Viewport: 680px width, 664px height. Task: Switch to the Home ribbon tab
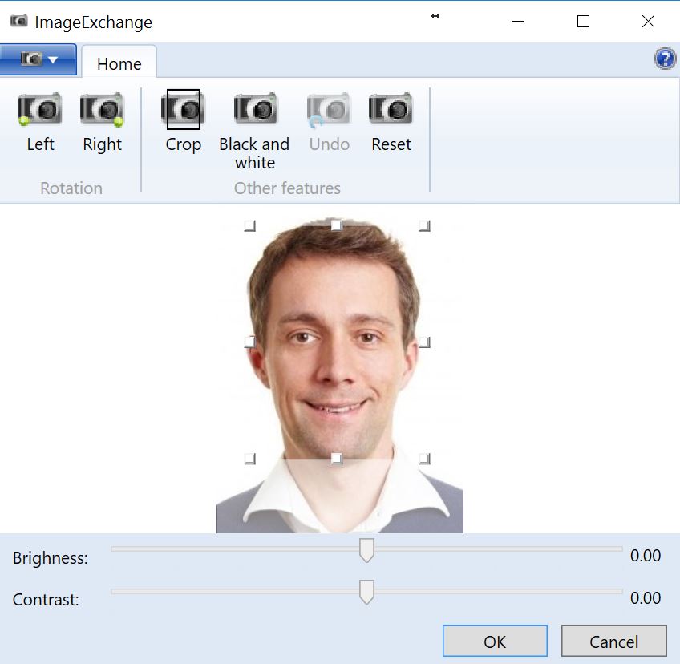coord(119,64)
